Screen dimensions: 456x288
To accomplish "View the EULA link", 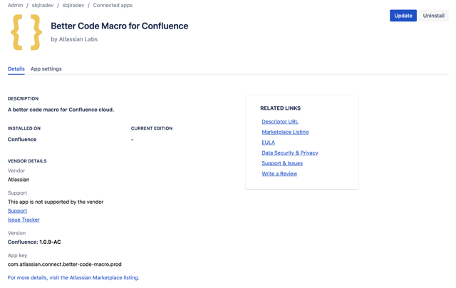I will 268,143.
